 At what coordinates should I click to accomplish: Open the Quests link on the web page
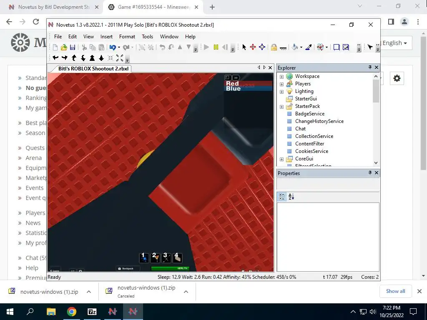[35, 148]
